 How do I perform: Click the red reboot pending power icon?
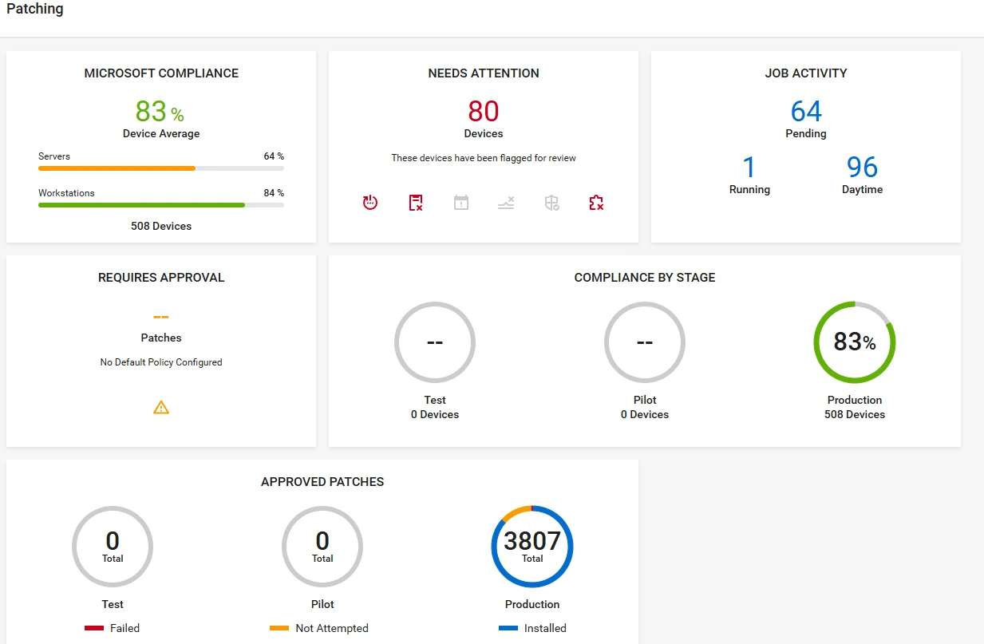point(369,203)
